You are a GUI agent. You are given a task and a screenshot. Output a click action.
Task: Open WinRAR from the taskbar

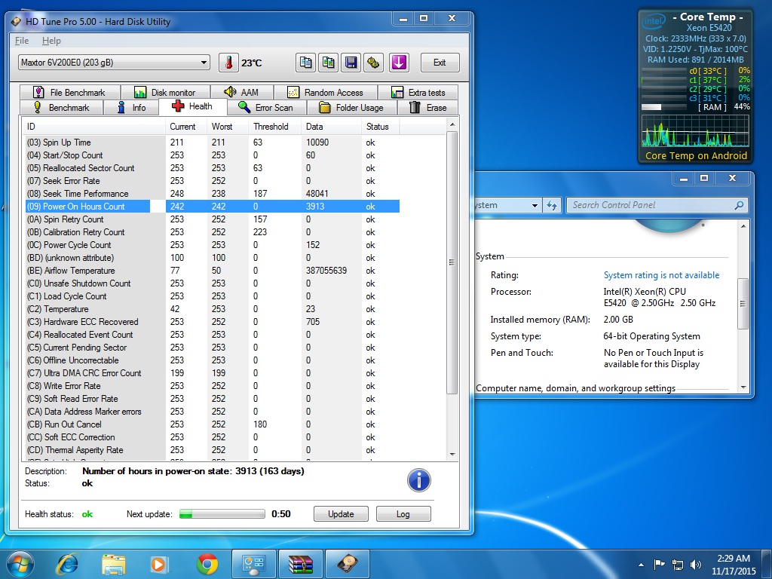click(x=300, y=563)
